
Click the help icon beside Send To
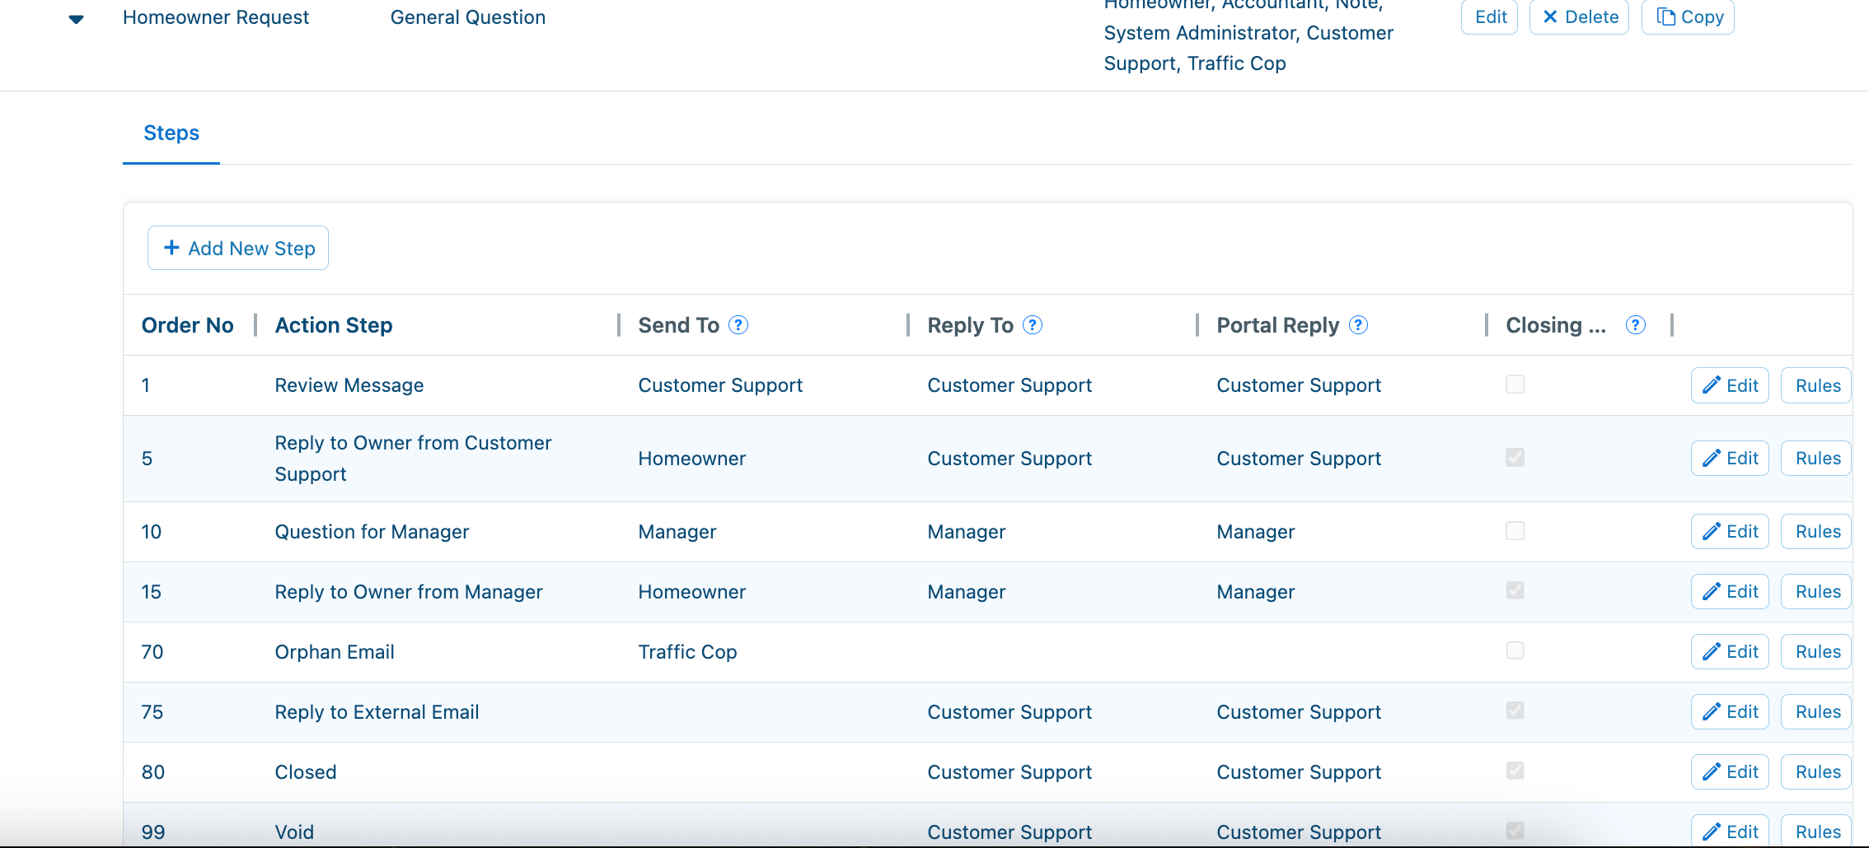(738, 325)
